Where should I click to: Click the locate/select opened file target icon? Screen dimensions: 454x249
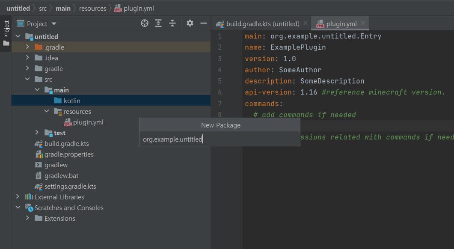(x=145, y=24)
